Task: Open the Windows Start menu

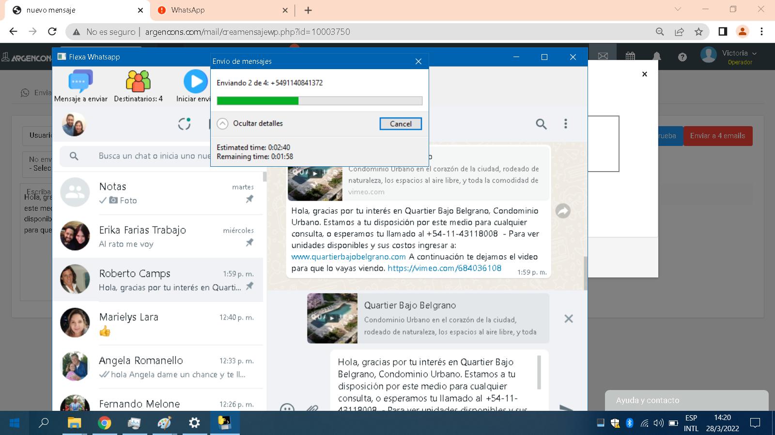Action: 15,423
